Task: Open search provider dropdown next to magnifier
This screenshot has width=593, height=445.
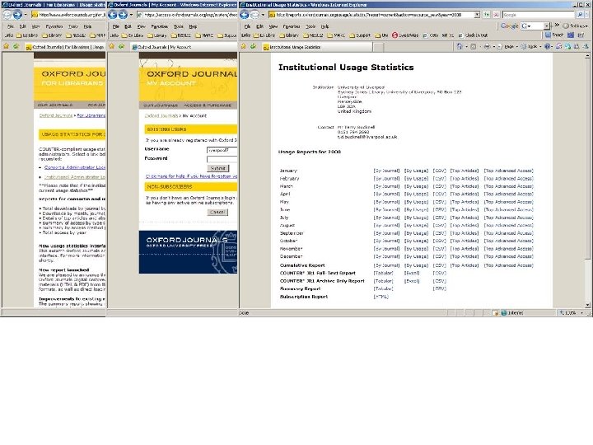Action: [x=586, y=15]
